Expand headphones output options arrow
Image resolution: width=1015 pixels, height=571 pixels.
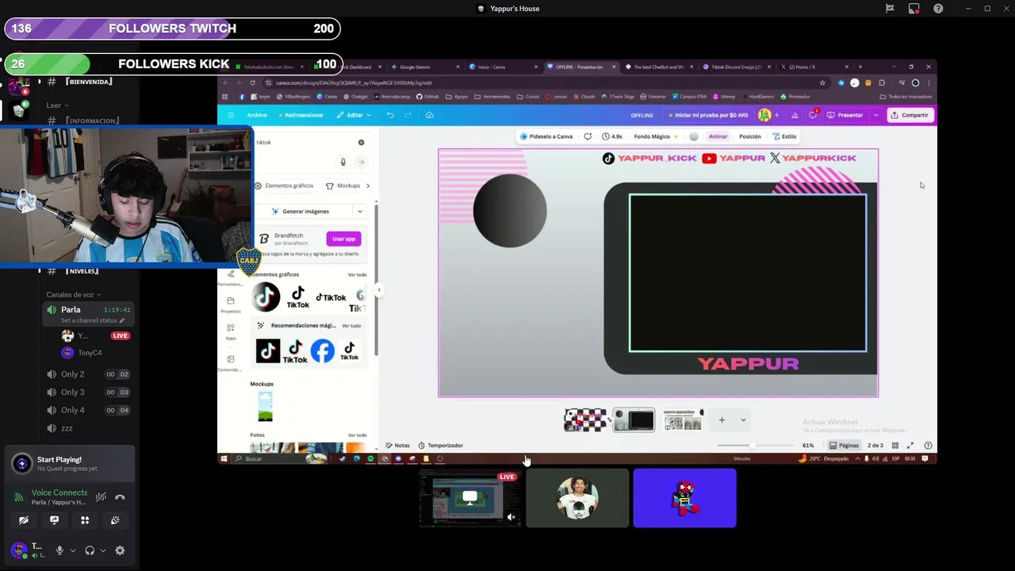(102, 550)
